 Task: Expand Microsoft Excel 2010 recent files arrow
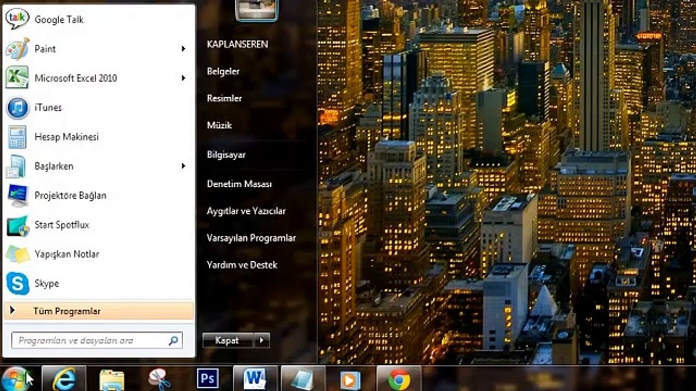pyautogui.click(x=183, y=78)
